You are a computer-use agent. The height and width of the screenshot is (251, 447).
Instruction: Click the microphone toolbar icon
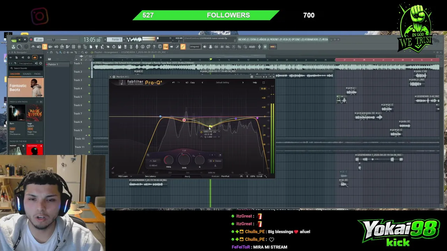137,47
